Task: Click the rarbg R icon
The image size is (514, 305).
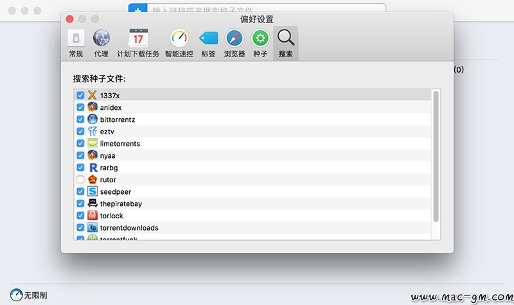Action: point(93,168)
